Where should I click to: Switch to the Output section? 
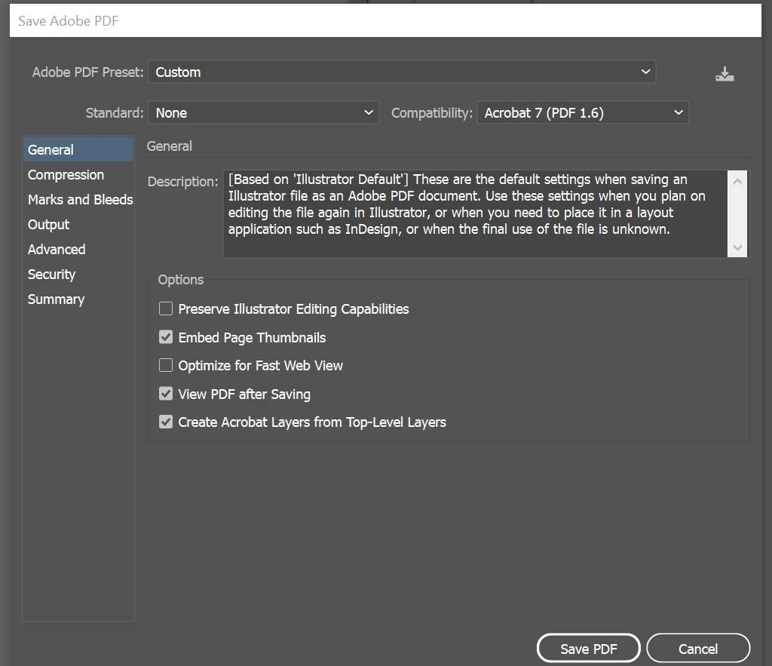click(x=48, y=225)
